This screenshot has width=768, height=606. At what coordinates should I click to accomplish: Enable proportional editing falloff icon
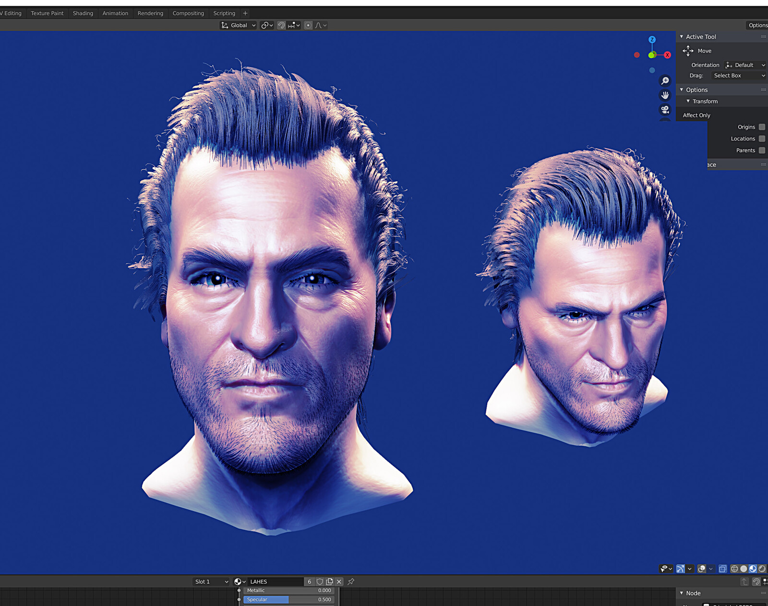click(319, 25)
